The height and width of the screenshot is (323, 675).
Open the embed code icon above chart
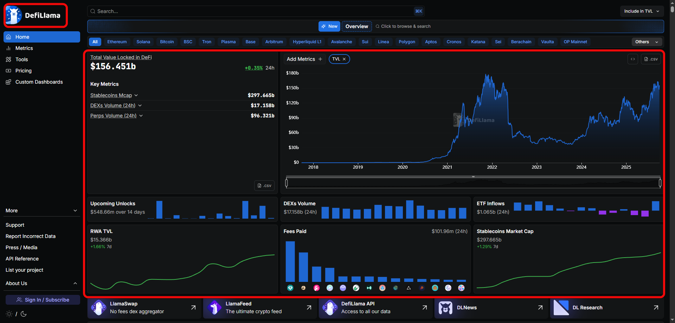632,59
